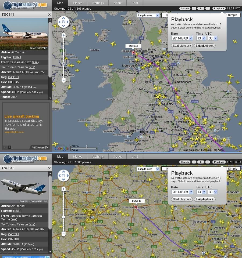Adjust the zoom slider handle on the UK map
Screen dimensions: 242x258
(x=63, y=64)
